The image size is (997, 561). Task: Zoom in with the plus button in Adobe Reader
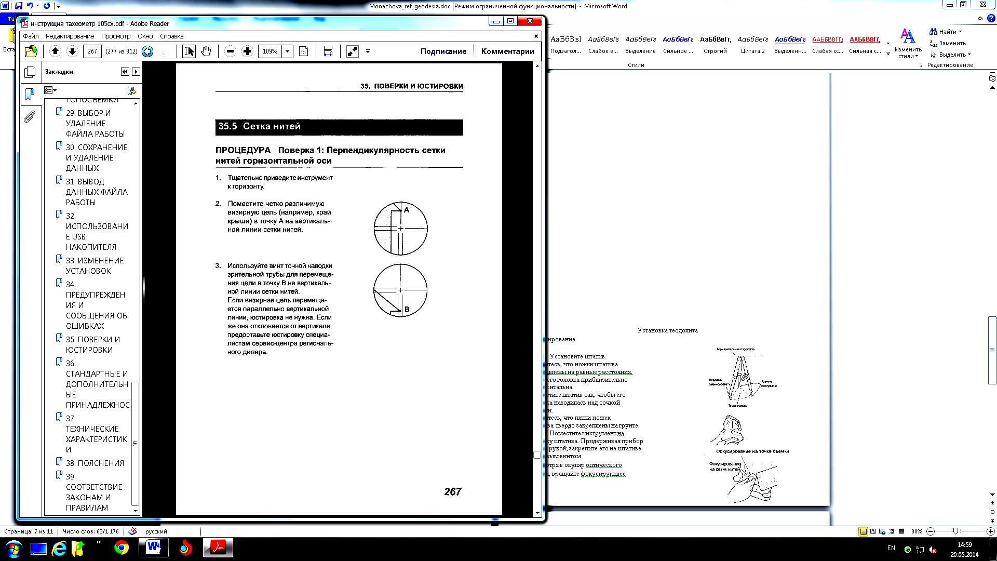247,51
